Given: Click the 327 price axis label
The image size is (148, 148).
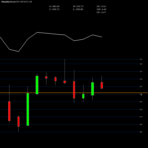Looking at the screenshot, I should click(x=141, y=71).
